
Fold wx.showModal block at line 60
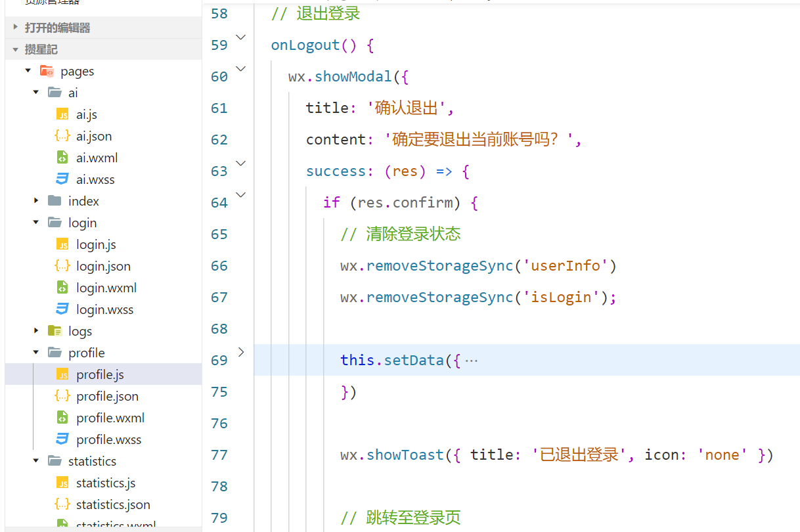[241, 68]
